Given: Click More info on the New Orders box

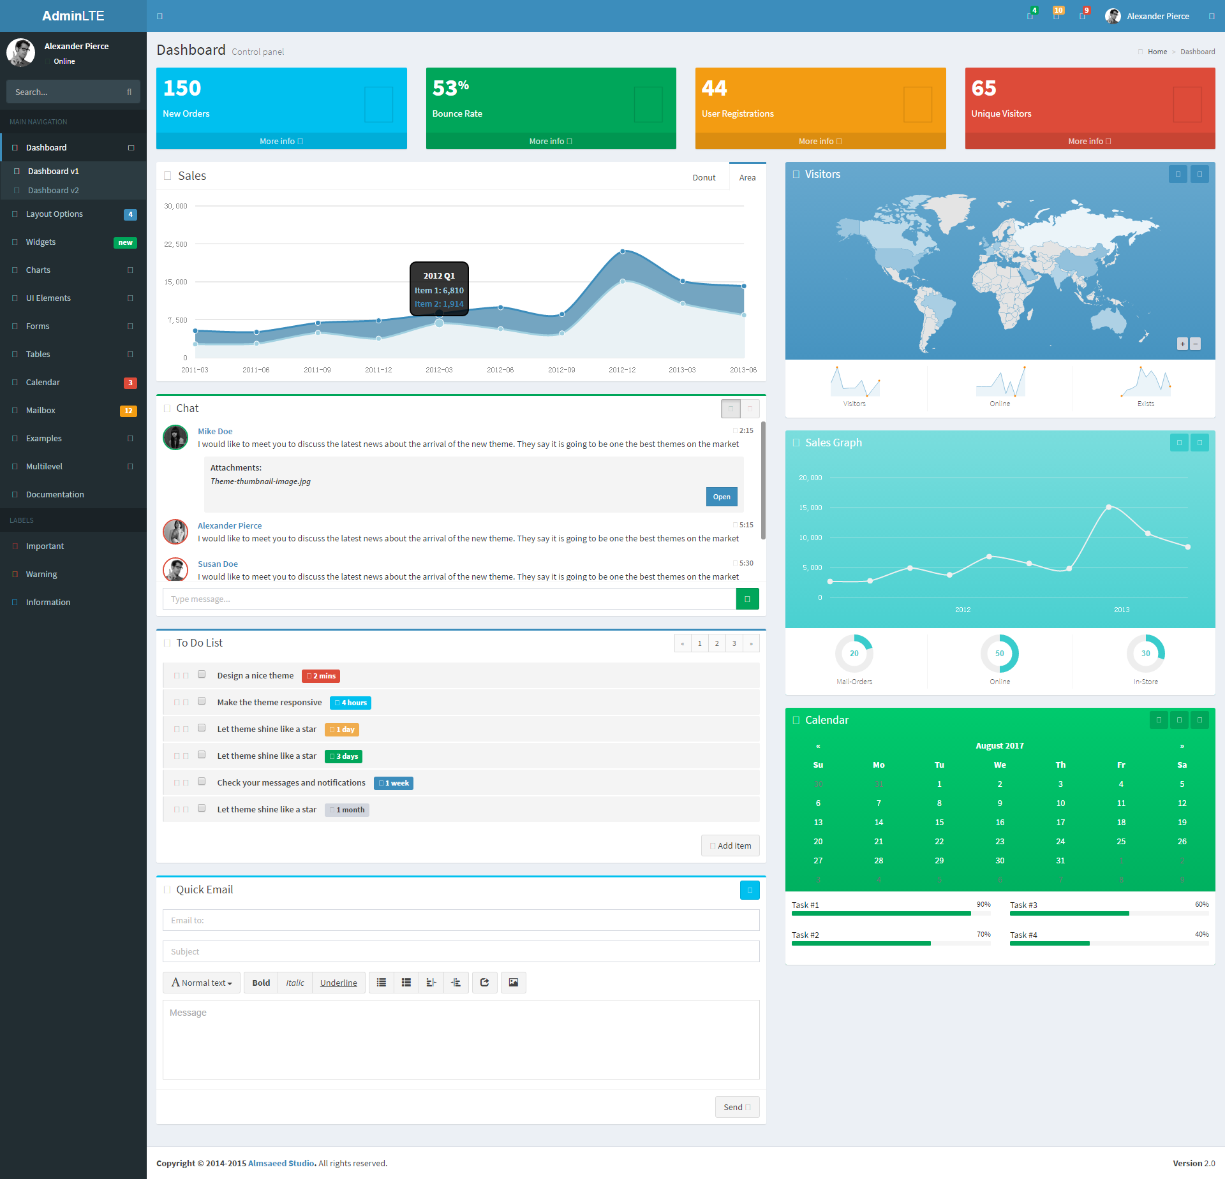Looking at the screenshot, I should point(281,142).
